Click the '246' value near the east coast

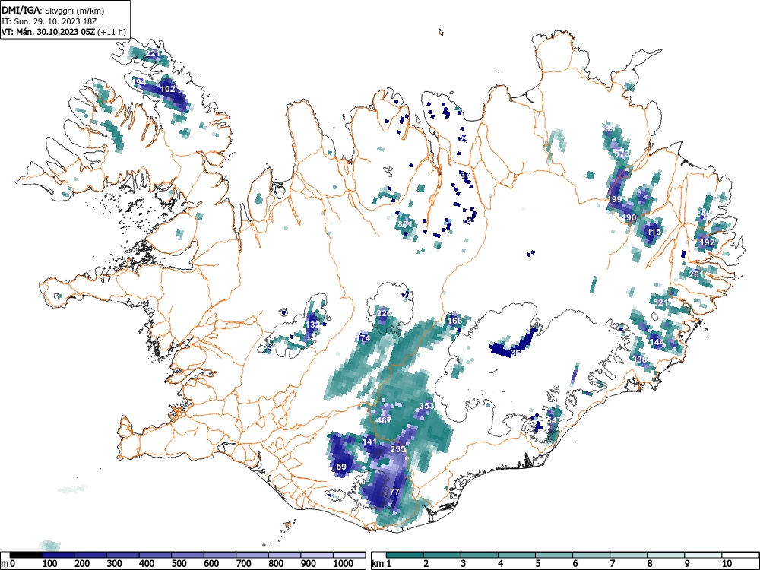click(x=703, y=214)
